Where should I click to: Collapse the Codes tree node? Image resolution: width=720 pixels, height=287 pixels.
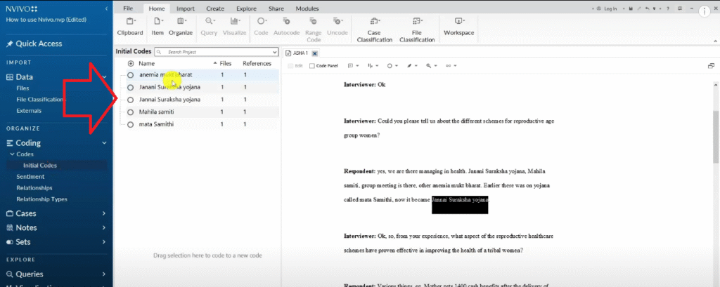[x=13, y=154]
